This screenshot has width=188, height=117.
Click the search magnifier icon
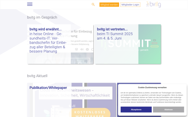93,5
